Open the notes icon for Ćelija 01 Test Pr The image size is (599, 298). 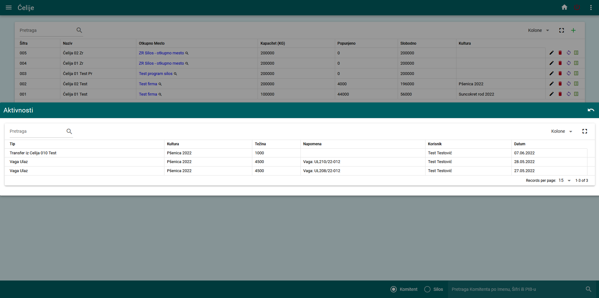point(577,73)
